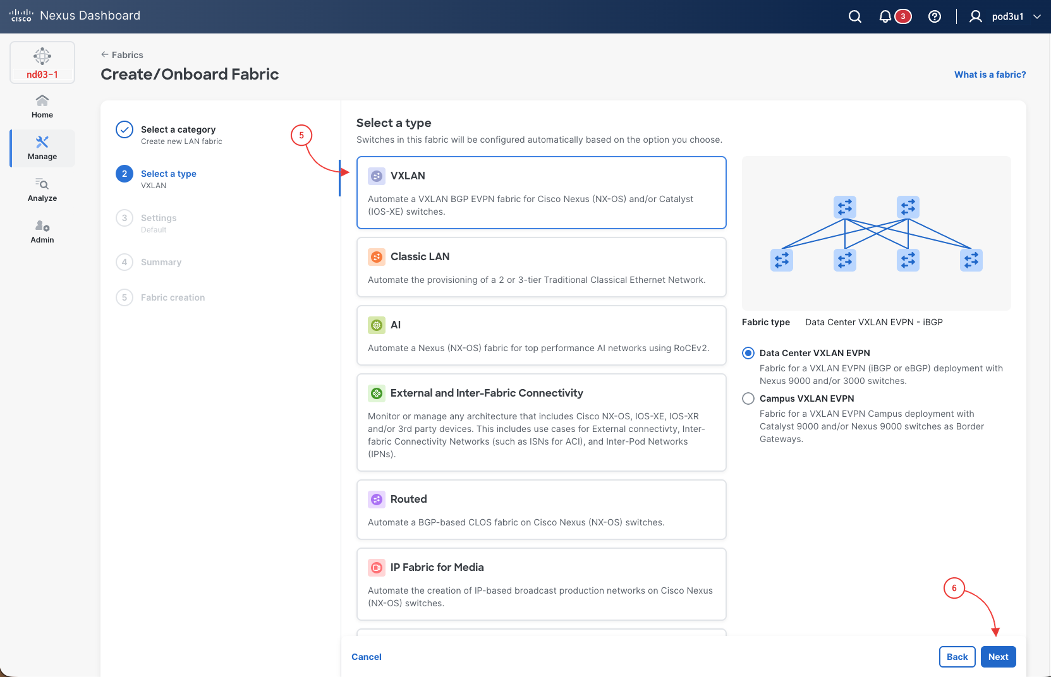Go back via Fabrics arrow link
Image resolution: width=1051 pixels, height=677 pixels.
pyautogui.click(x=122, y=55)
